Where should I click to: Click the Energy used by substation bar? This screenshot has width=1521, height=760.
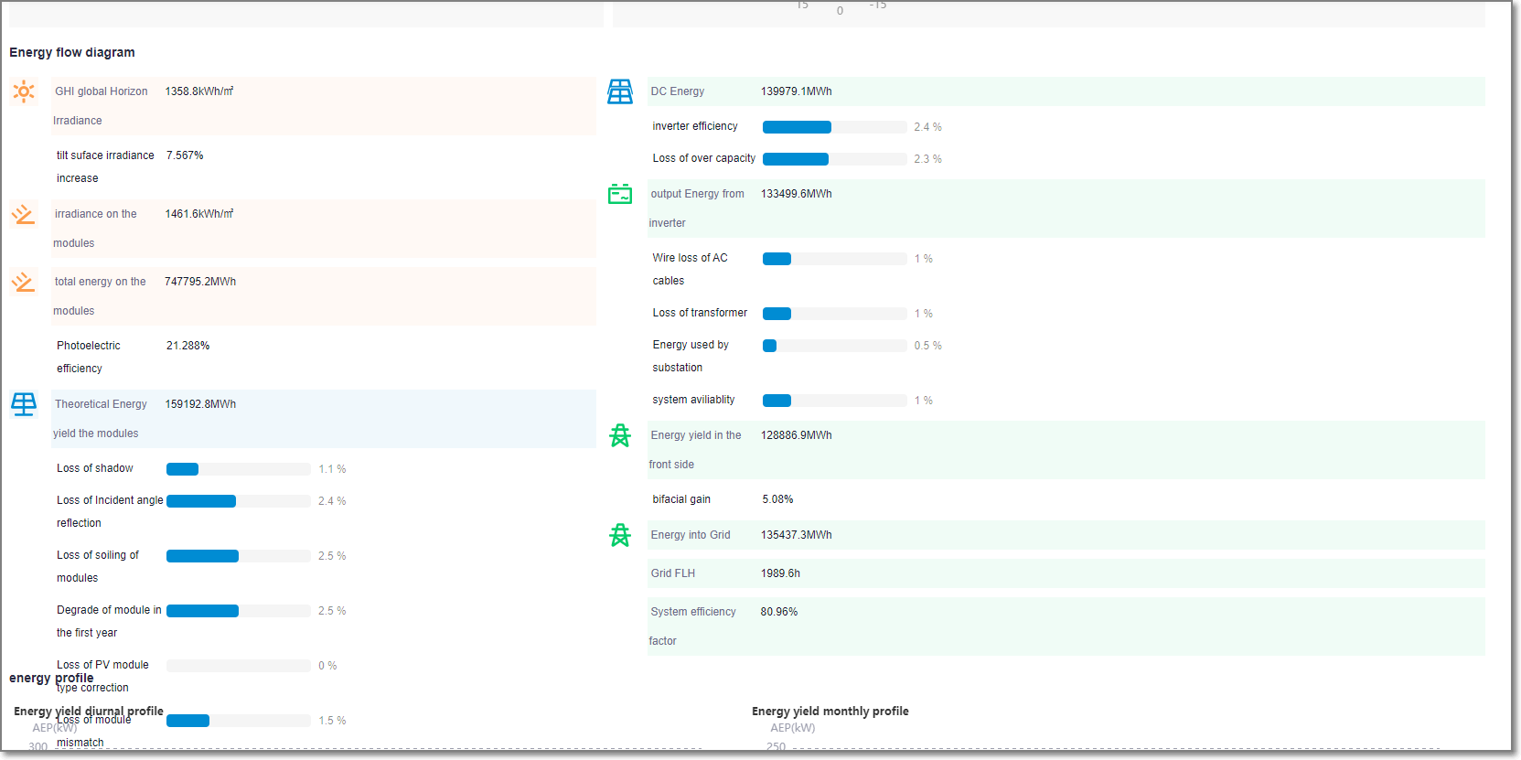[x=835, y=346]
